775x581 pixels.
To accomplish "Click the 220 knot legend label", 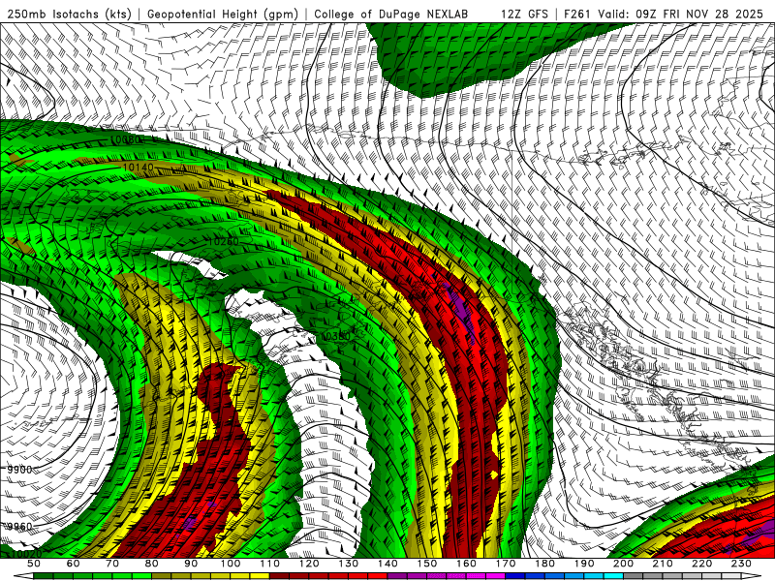I will pyautogui.click(x=701, y=564).
